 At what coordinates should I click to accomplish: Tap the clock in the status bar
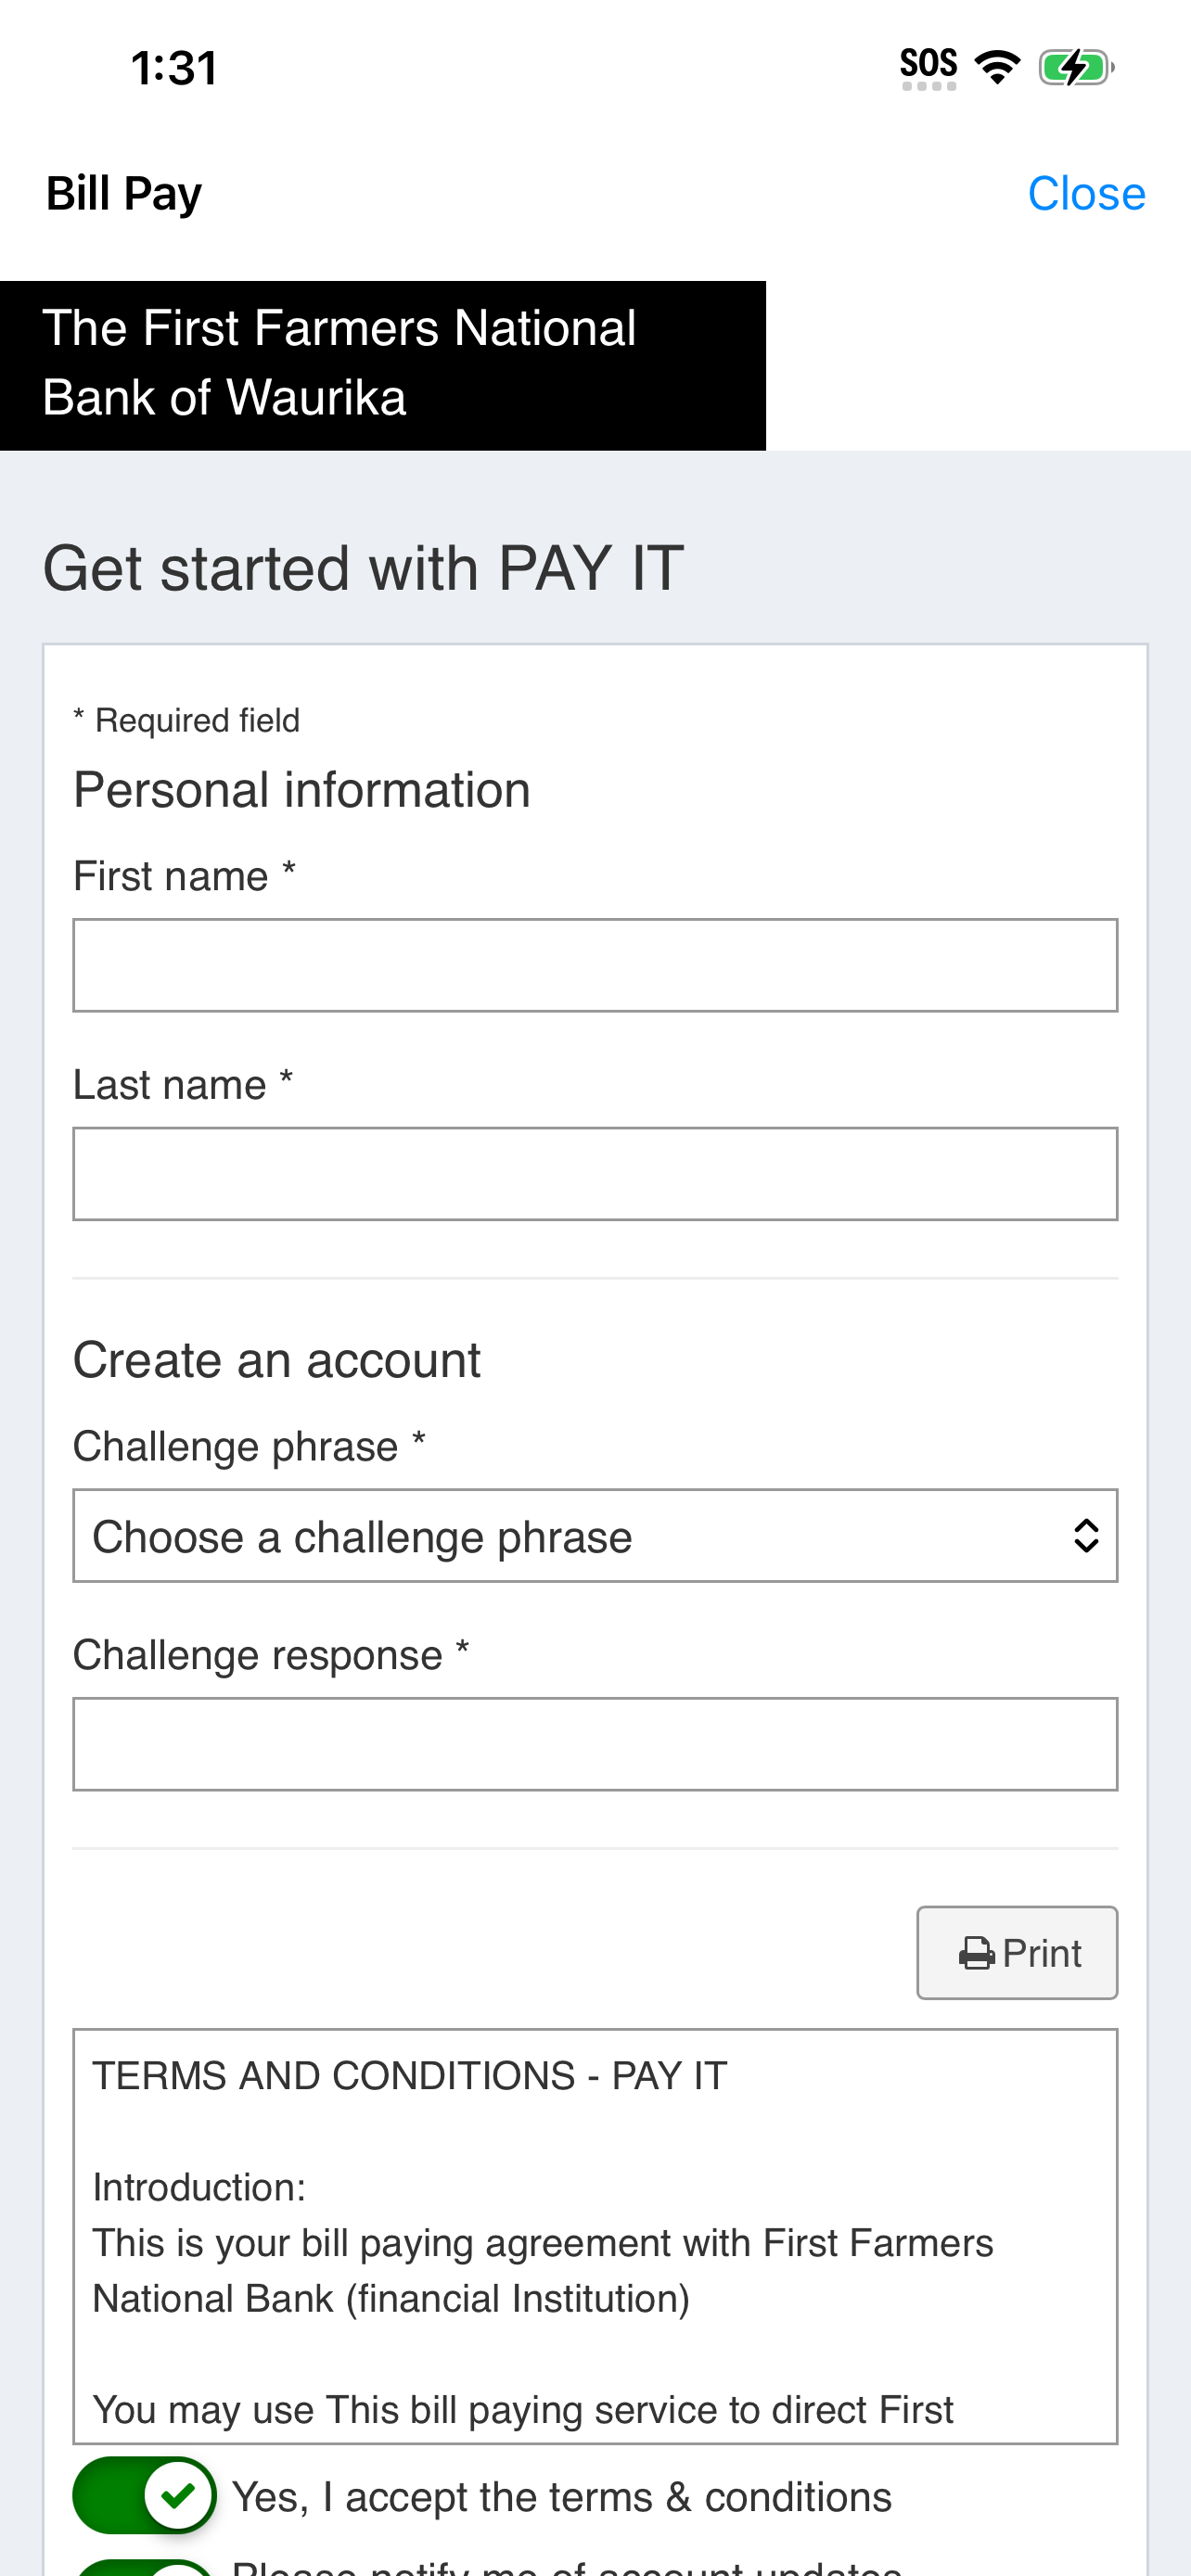pyautogui.click(x=174, y=68)
